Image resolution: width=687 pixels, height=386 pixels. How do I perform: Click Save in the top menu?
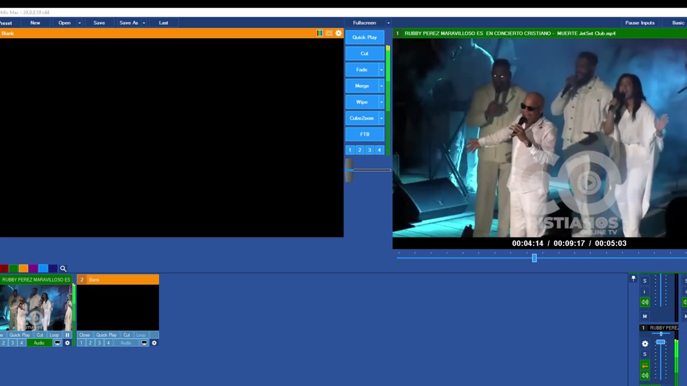point(99,23)
